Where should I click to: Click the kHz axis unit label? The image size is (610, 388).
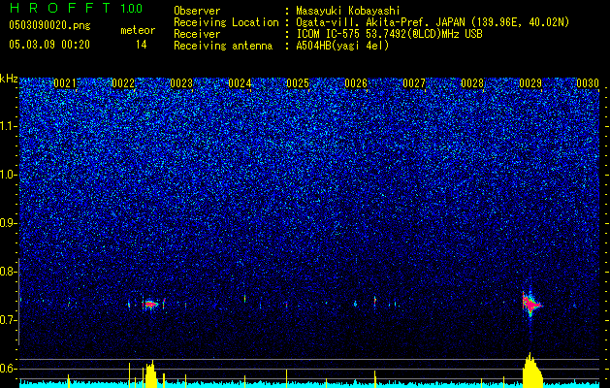(x=9, y=79)
